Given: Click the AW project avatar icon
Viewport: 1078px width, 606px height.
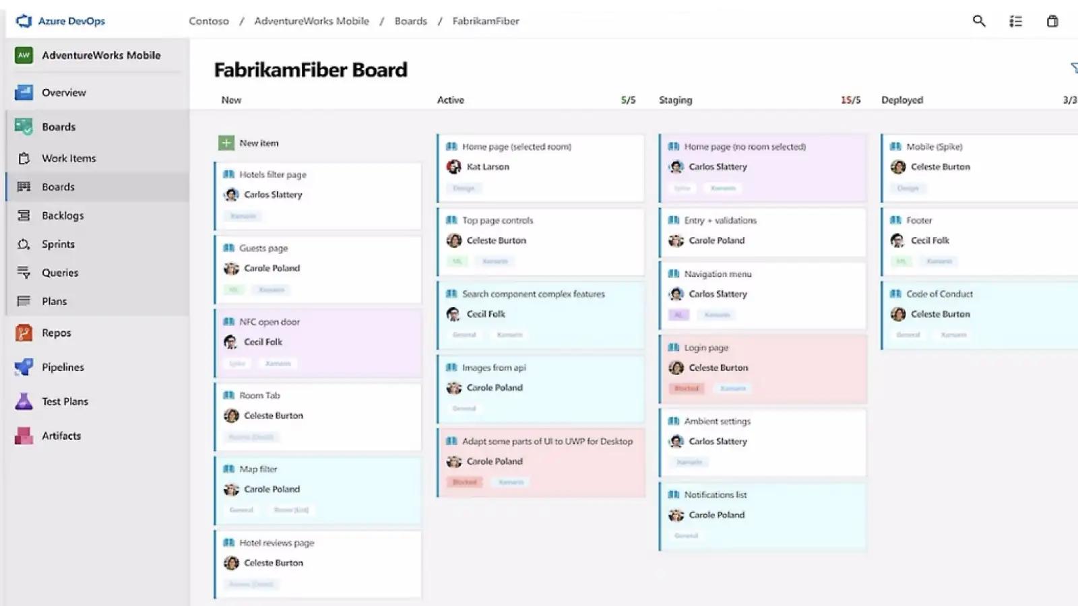Looking at the screenshot, I should point(24,55).
